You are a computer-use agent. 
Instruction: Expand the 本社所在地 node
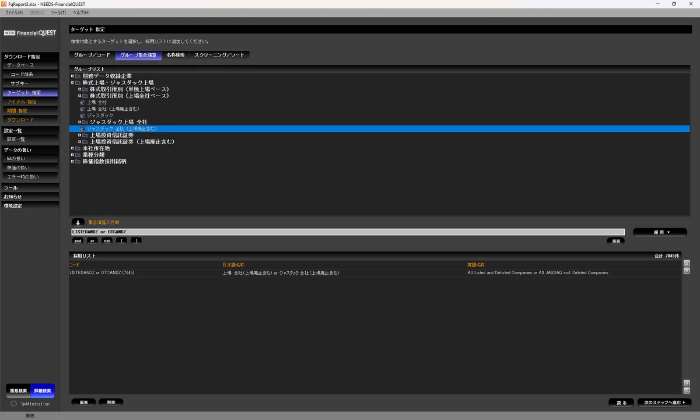(72, 148)
